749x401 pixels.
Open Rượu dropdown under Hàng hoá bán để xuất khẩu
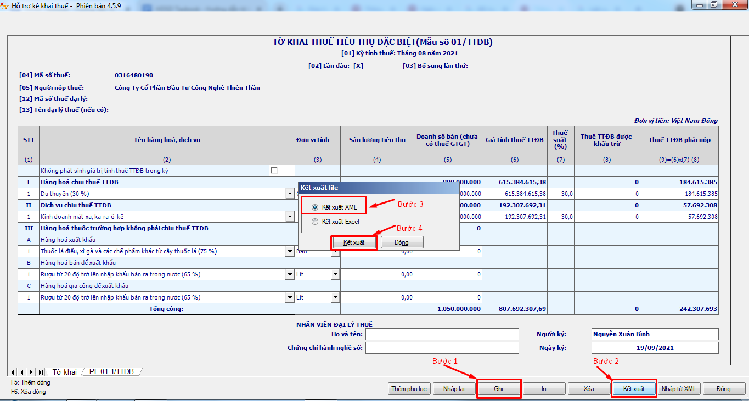pos(290,274)
